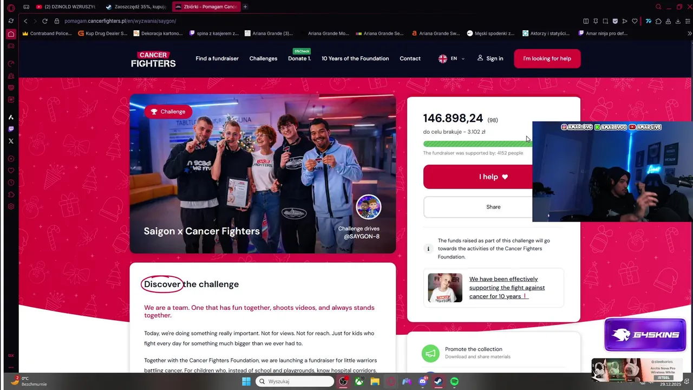Open Steam from taskbar
The image size is (693, 390).
point(438,381)
